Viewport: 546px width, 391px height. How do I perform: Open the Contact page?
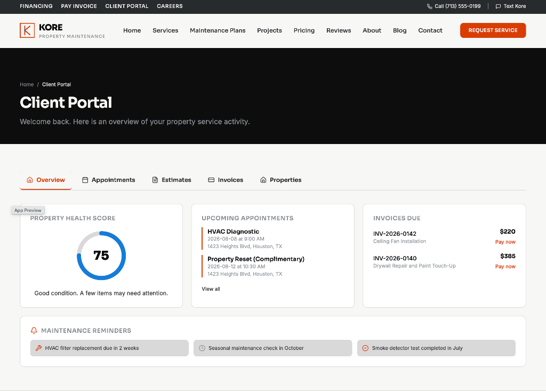point(430,30)
